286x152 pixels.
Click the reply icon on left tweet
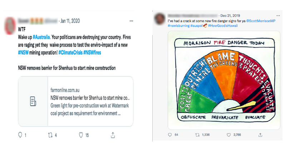20,135
